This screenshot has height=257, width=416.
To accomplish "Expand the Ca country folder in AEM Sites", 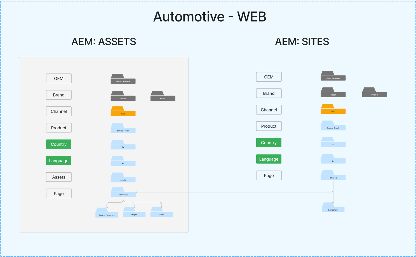I will click(333, 143).
